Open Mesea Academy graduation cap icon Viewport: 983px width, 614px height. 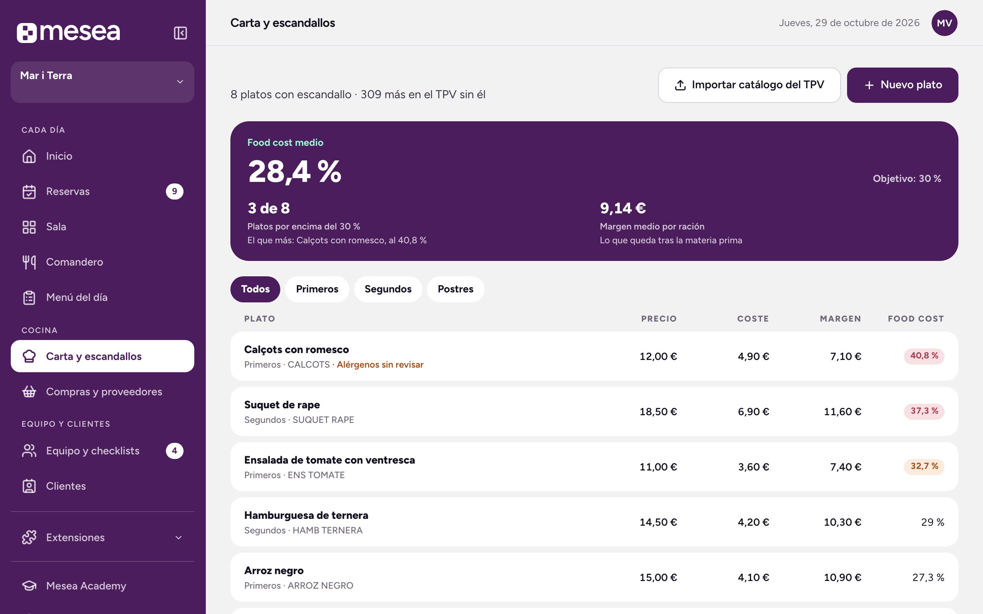coord(29,586)
